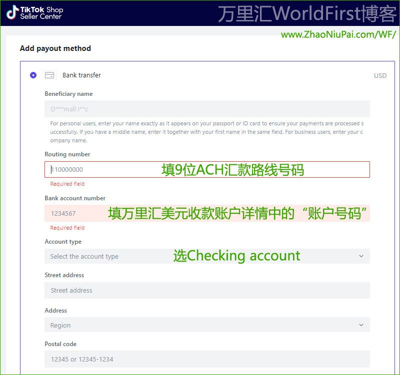
Task: Click the Required field error under Routing number
Action: click(x=67, y=184)
